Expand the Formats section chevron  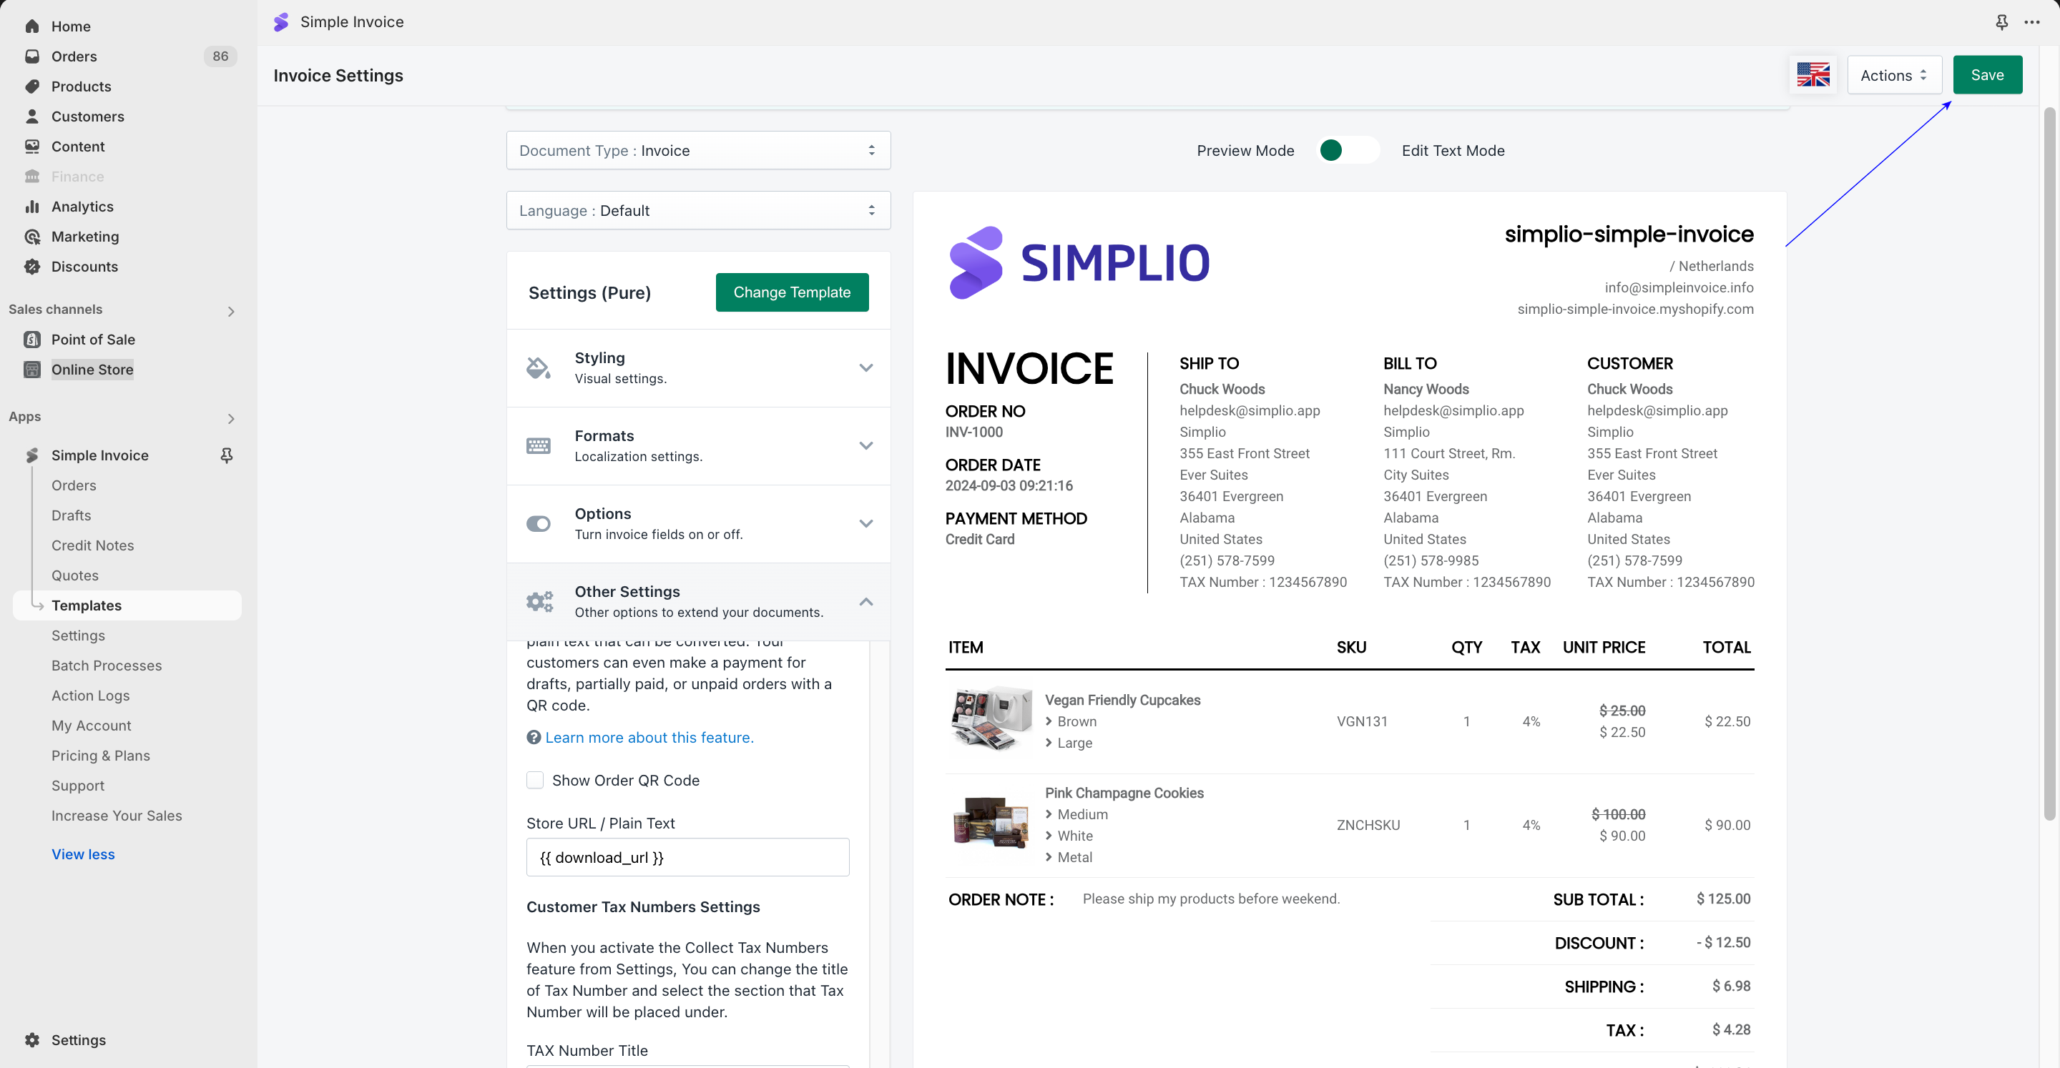coord(865,445)
